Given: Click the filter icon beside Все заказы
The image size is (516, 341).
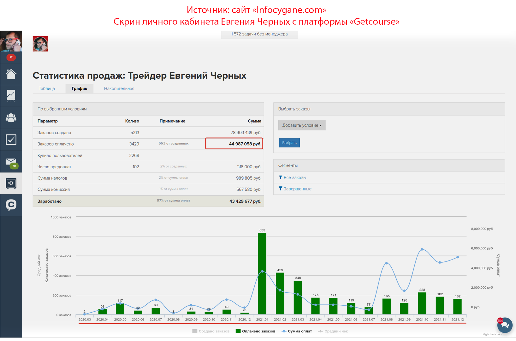Looking at the screenshot, I should [x=280, y=177].
